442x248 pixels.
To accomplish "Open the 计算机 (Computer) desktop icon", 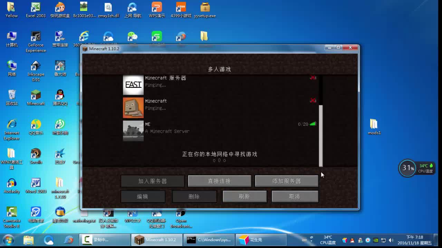I will click(11, 39).
